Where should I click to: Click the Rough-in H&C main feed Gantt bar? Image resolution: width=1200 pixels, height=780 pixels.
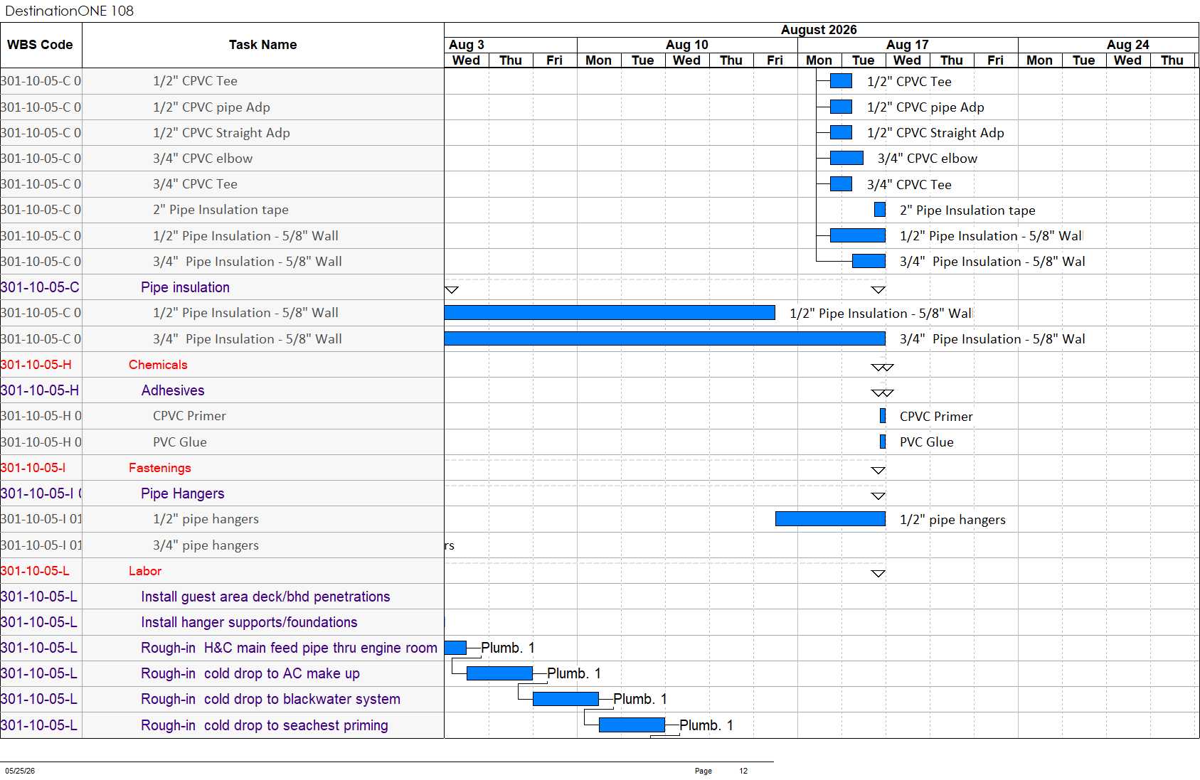[455, 648]
